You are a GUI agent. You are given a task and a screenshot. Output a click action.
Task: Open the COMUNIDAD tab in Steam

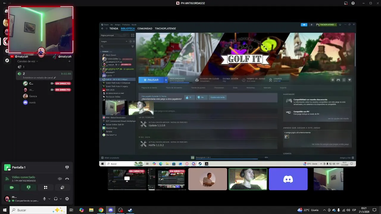(x=145, y=29)
